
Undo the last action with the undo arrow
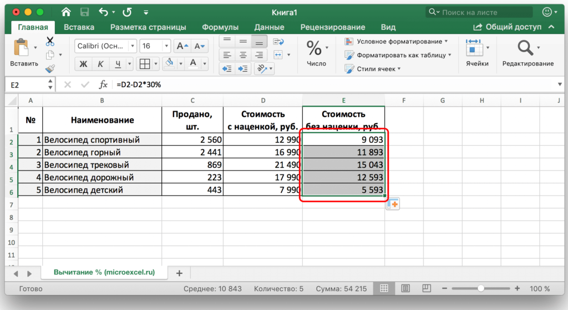click(x=104, y=12)
